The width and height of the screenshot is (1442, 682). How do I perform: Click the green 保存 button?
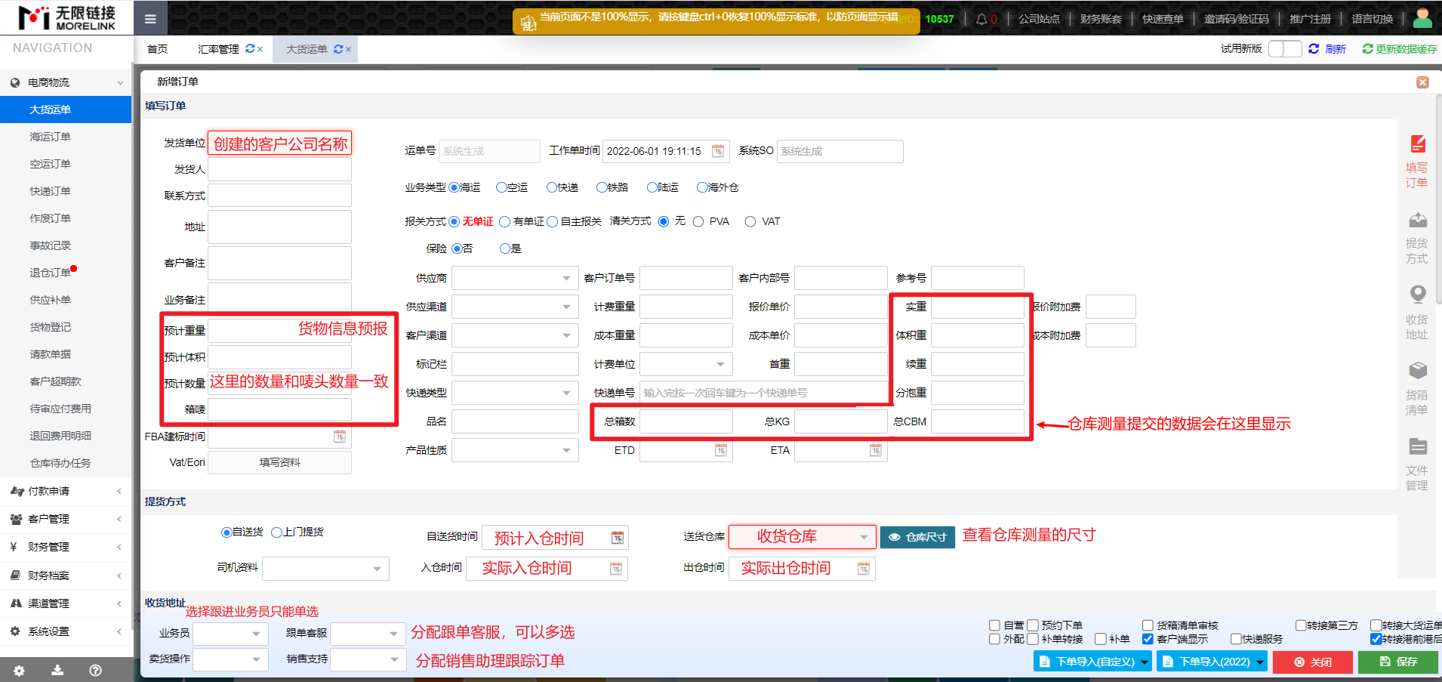[1398, 662]
